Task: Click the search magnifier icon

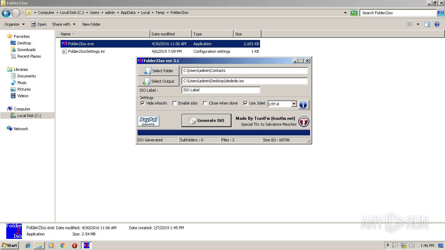Action: coord(440,13)
